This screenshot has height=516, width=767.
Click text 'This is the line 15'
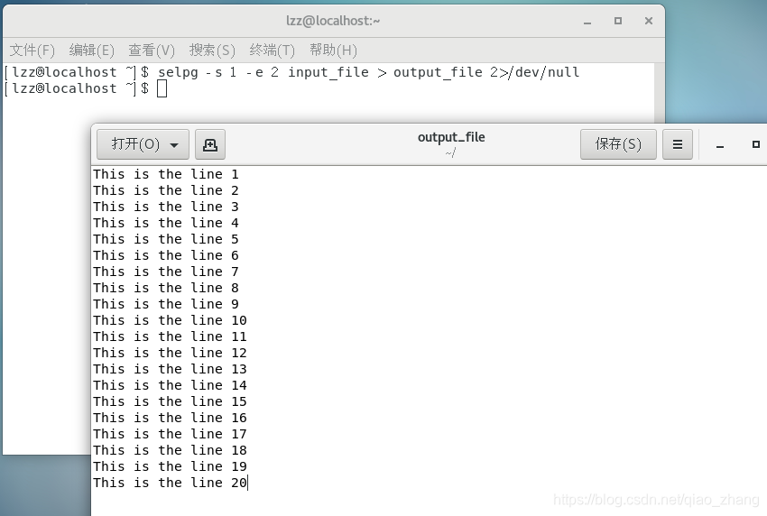tap(170, 401)
